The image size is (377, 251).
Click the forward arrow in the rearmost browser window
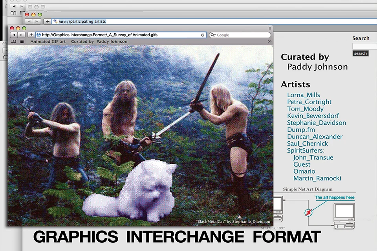21,7
